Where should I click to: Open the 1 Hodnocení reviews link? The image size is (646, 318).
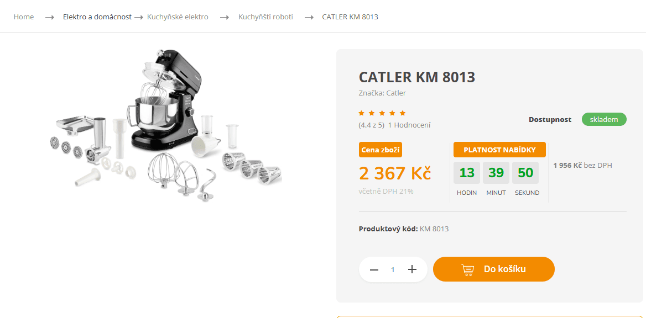(409, 125)
